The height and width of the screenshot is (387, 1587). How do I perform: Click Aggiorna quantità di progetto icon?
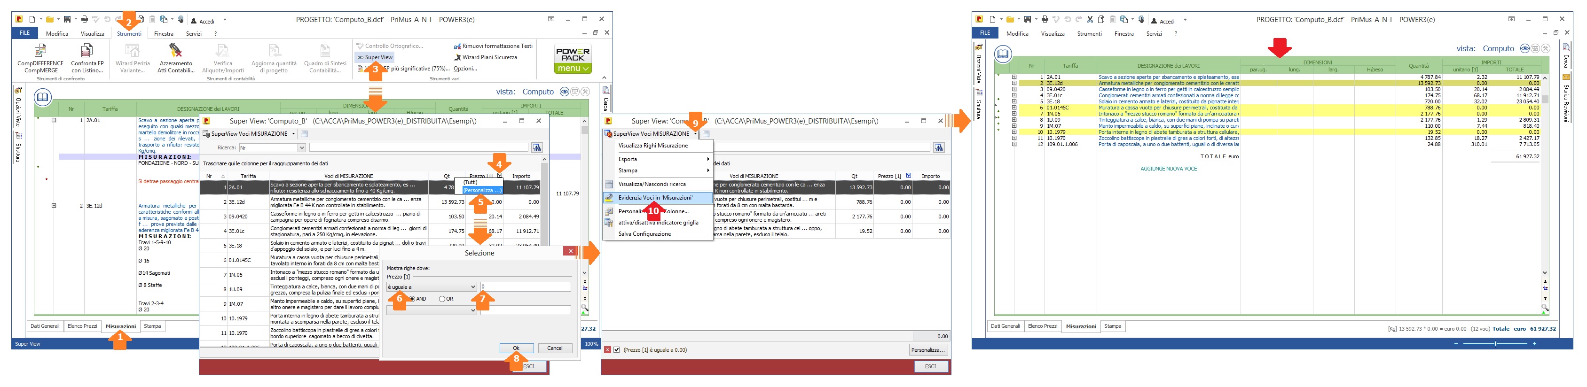(x=274, y=59)
